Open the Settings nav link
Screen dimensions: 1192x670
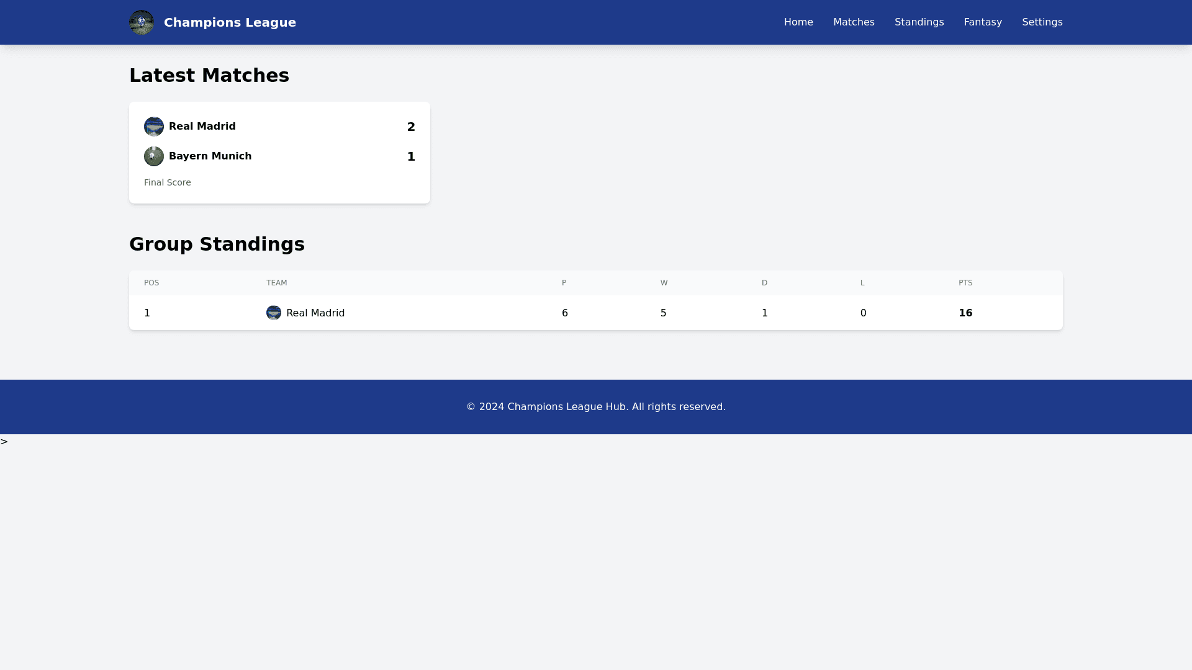[1042, 22]
